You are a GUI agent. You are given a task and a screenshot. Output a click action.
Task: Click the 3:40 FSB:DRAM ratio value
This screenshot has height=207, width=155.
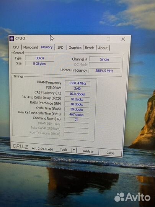[x=77, y=89]
